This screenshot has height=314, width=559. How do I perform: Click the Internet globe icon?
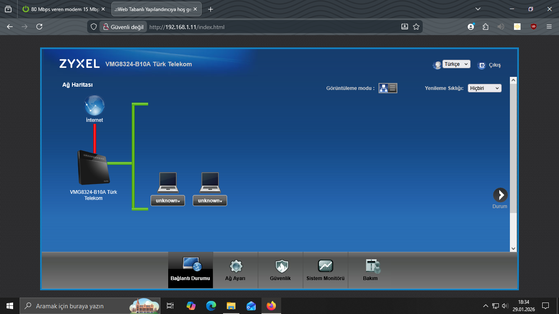tap(95, 105)
